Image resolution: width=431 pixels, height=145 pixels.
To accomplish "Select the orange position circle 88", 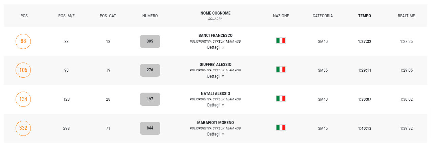I will pyautogui.click(x=23, y=41).
